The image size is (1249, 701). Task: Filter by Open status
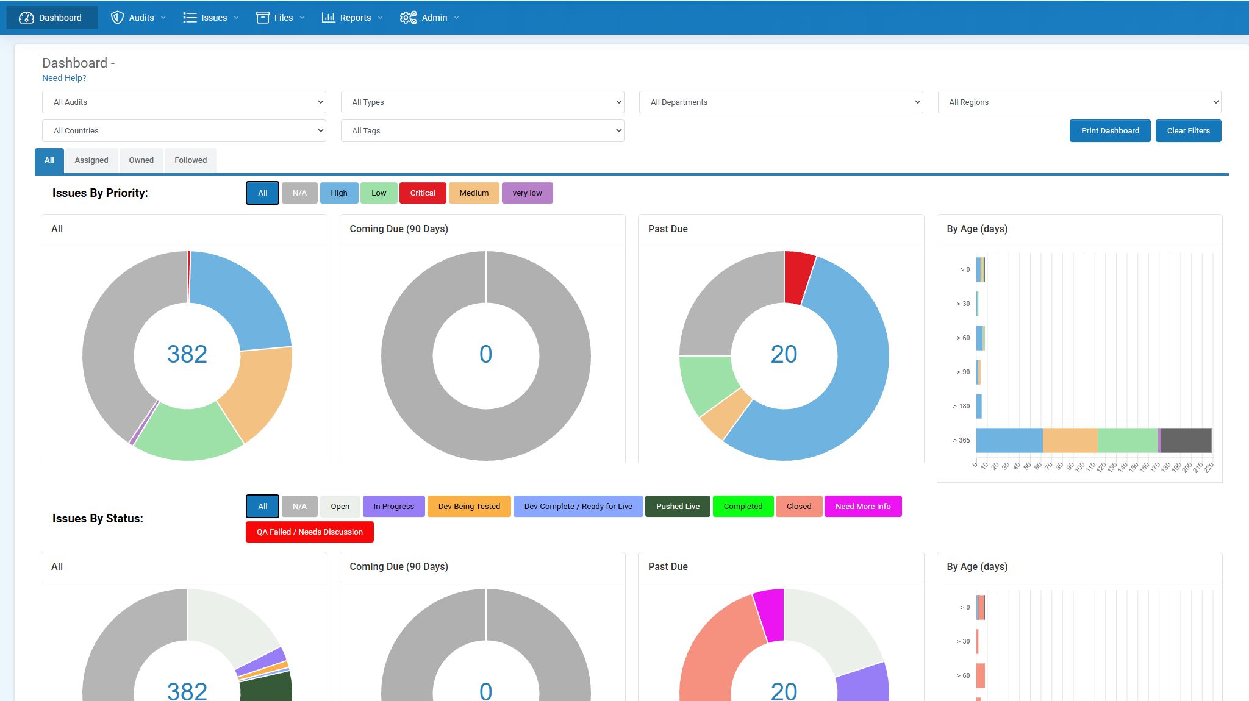tap(340, 506)
